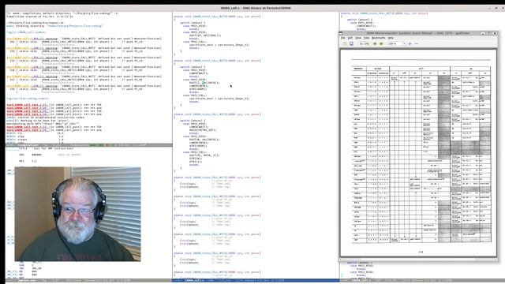Click the compilation buffer mode line above the assembly pane
The image size is (505, 284).
[89, 145]
